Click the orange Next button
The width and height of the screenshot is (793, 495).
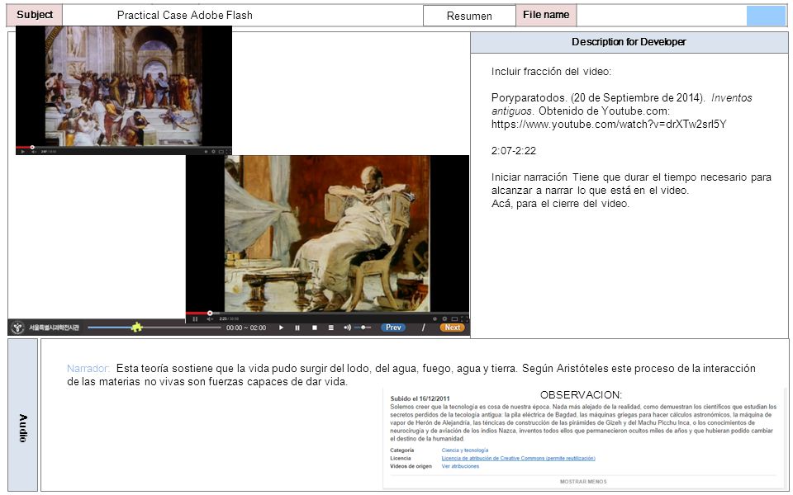click(x=452, y=328)
